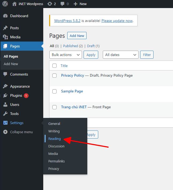Choose Writing in the Settings flyout
Viewport: 173px width, 190px height.
(x=54, y=131)
